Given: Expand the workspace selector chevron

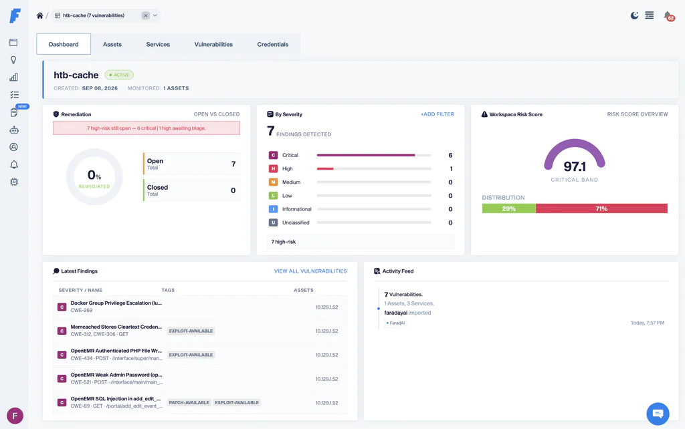Looking at the screenshot, I should pyautogui.click(x=155, y=16).
